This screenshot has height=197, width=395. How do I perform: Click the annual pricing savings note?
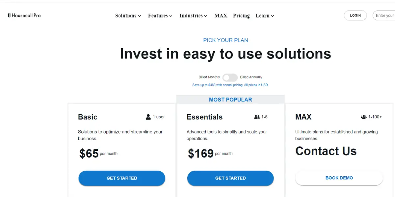(x=230, y=85)
